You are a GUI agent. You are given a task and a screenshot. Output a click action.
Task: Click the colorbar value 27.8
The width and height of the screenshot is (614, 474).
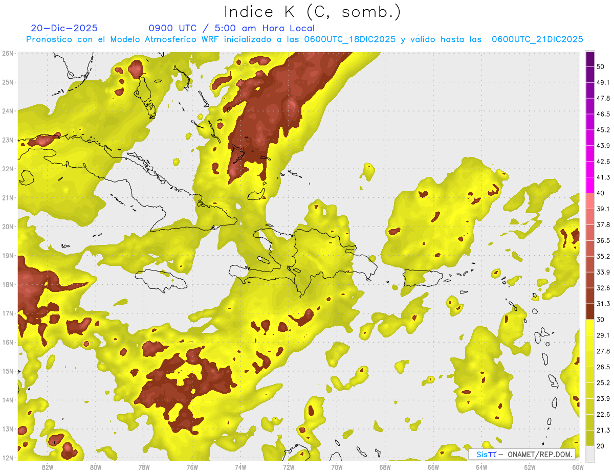pyautogui.click(x=603, y=351)
